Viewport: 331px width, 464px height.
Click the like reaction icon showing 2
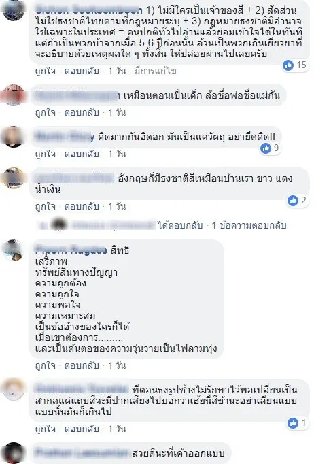pyautogui.click(x=293, y=200)
